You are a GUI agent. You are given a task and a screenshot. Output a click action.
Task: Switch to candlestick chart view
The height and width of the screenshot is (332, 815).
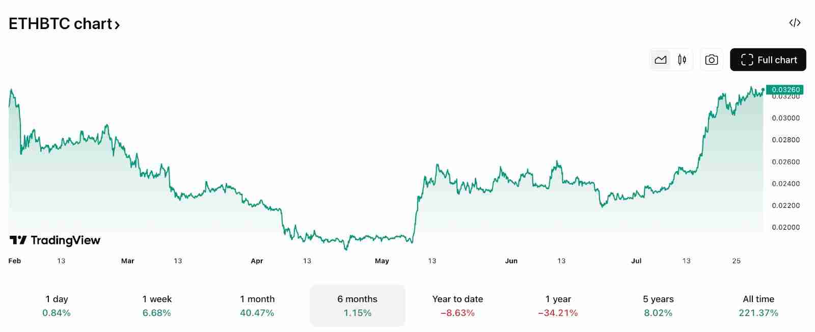coord(681,60)
